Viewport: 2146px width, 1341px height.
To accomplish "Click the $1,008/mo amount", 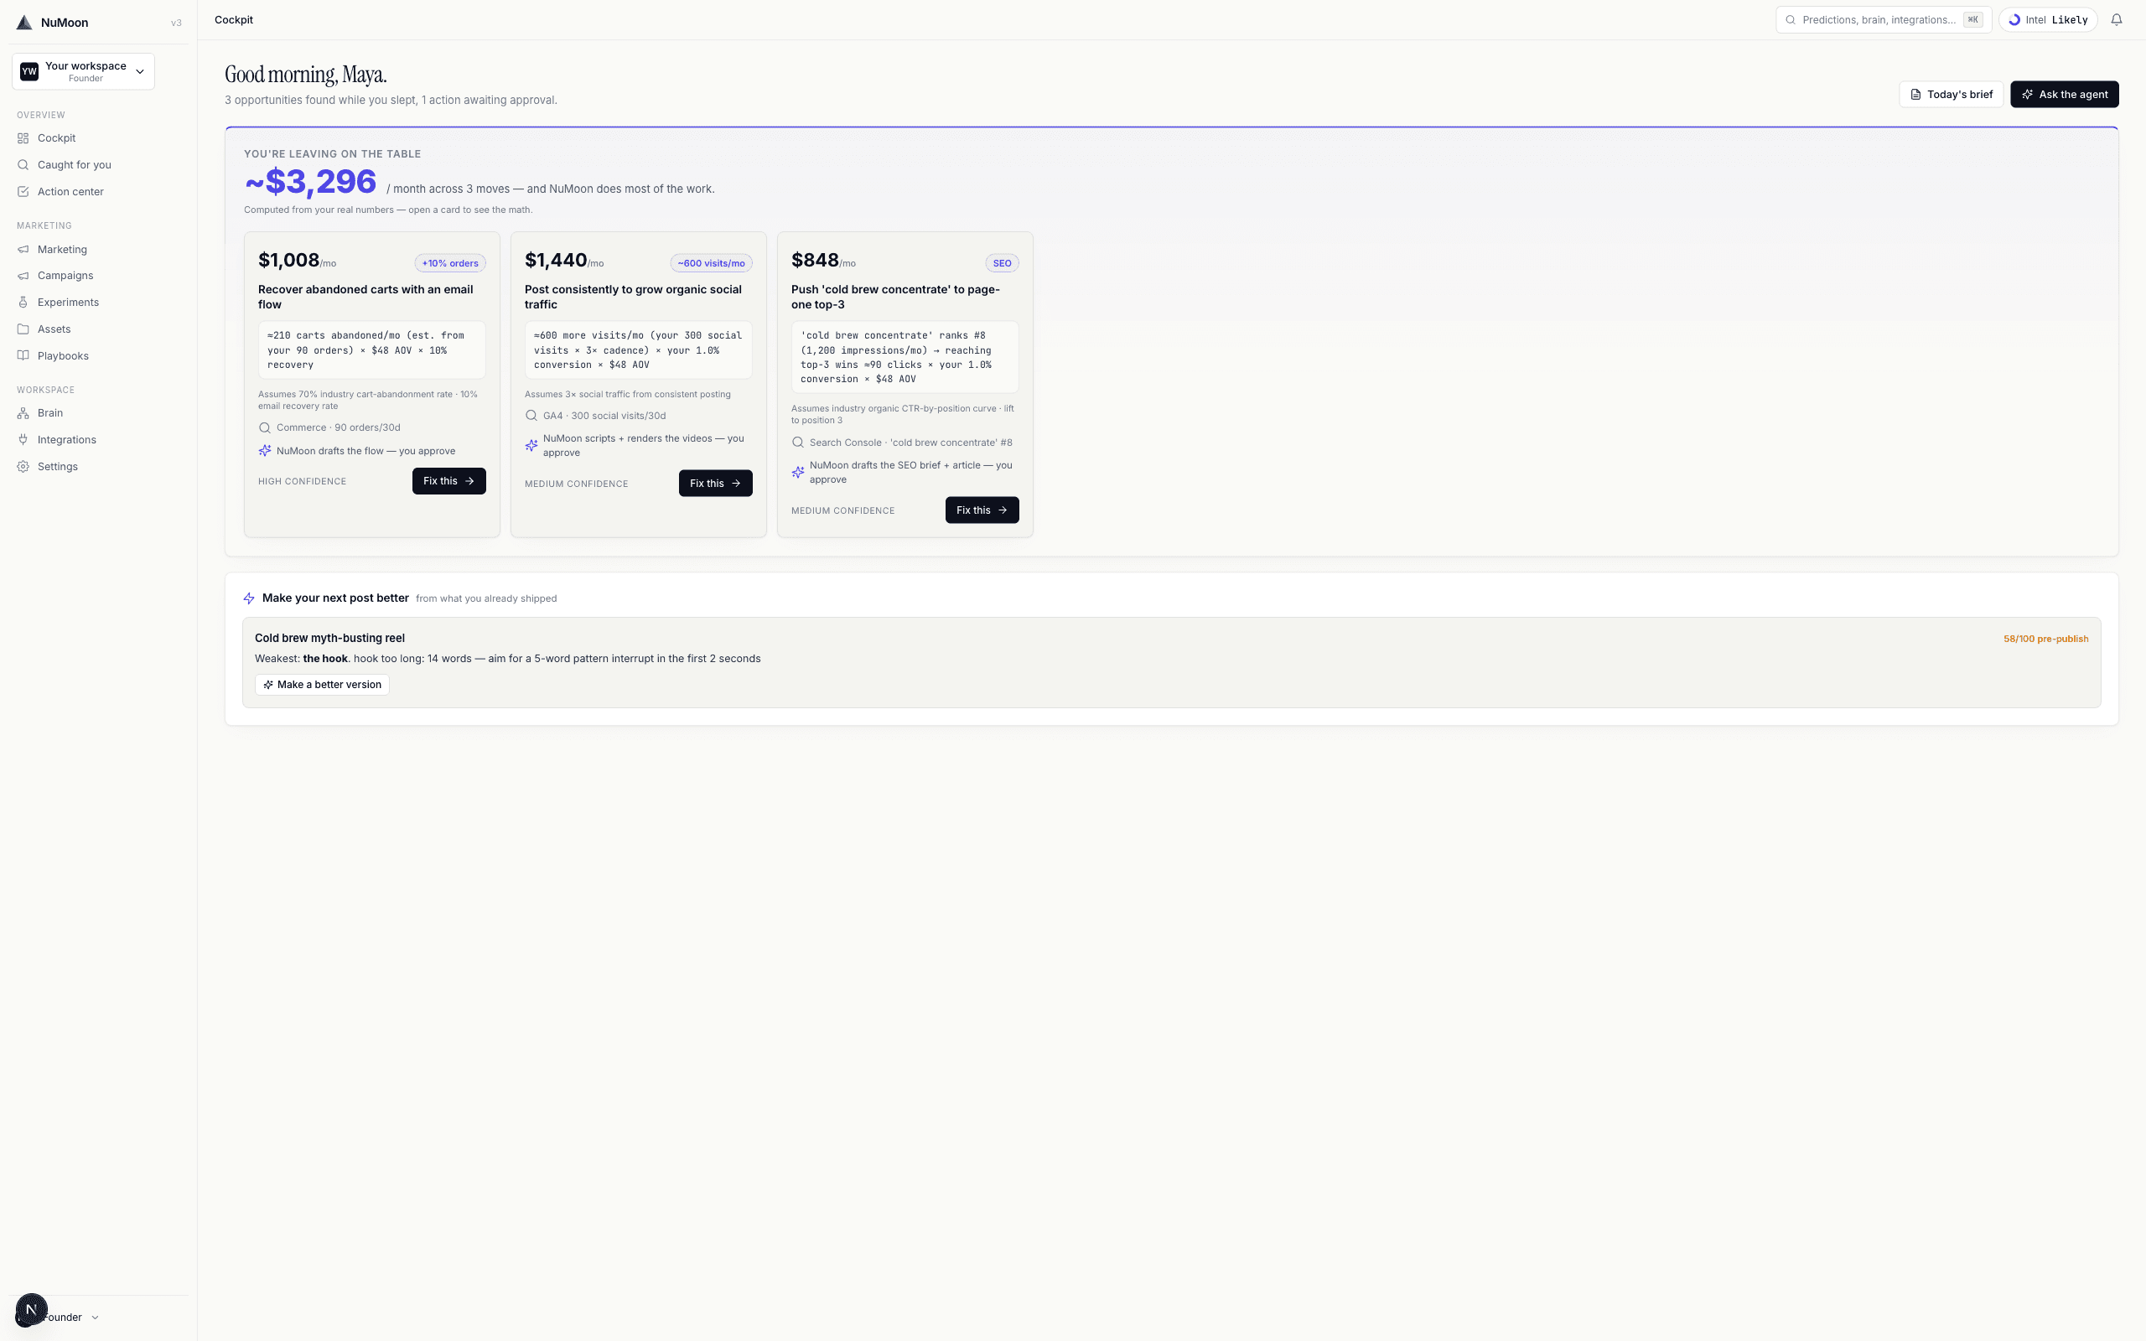I will click(x=297, y=261).
